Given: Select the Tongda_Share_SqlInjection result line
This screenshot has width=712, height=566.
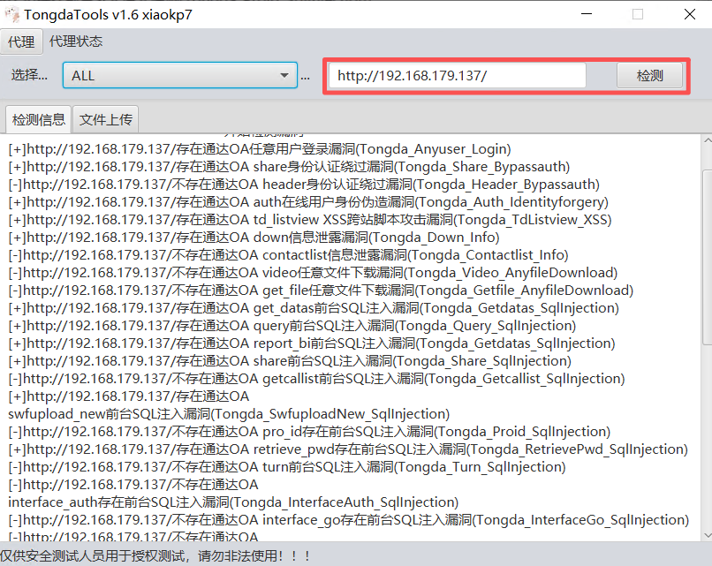Looking at the screenshot, I should click(x=290, y=361).
